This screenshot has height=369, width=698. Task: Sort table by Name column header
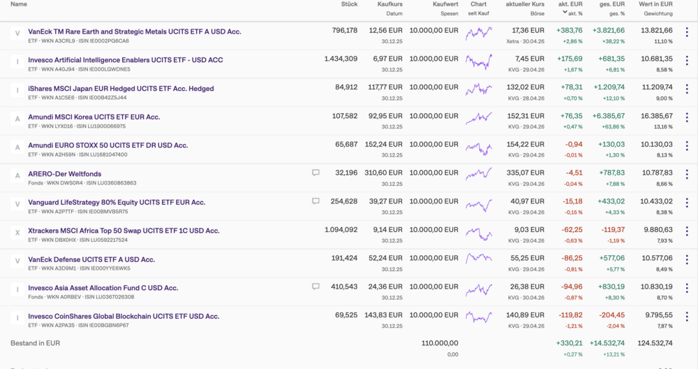tap(19, 4)
